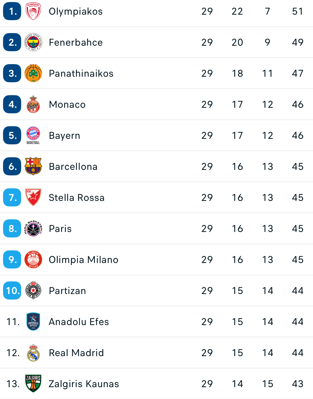Viewport: 313px width, 399px height.
Task: Tap the Olimpia Milano round logo
Action: click(x=33, y=260)
